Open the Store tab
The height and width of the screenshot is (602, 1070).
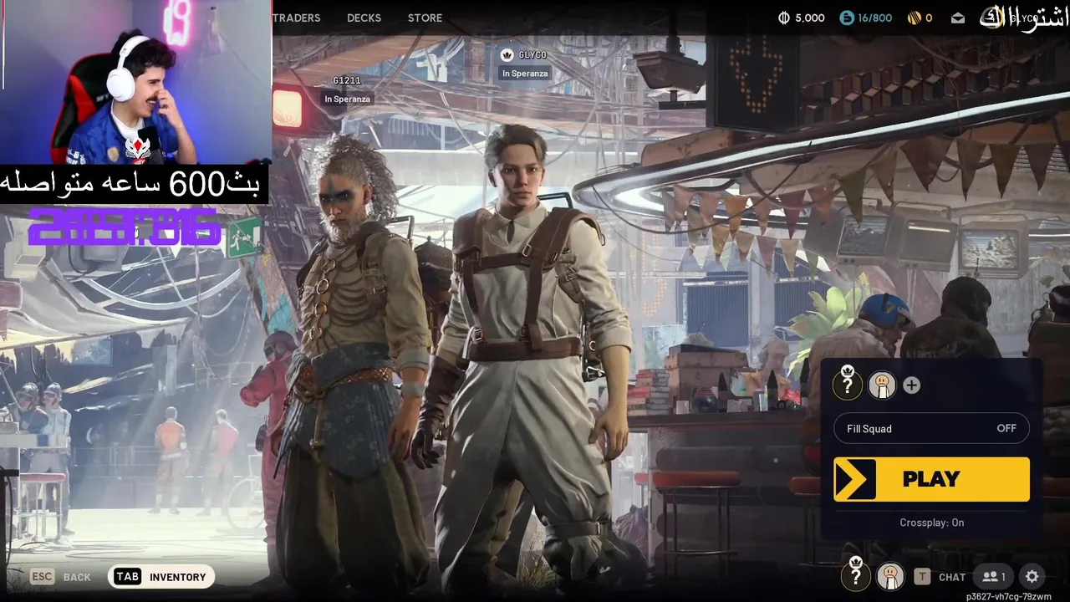pos(425,18)
